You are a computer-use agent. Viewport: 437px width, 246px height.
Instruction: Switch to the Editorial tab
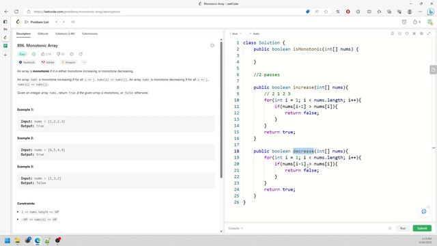point(43,33)
